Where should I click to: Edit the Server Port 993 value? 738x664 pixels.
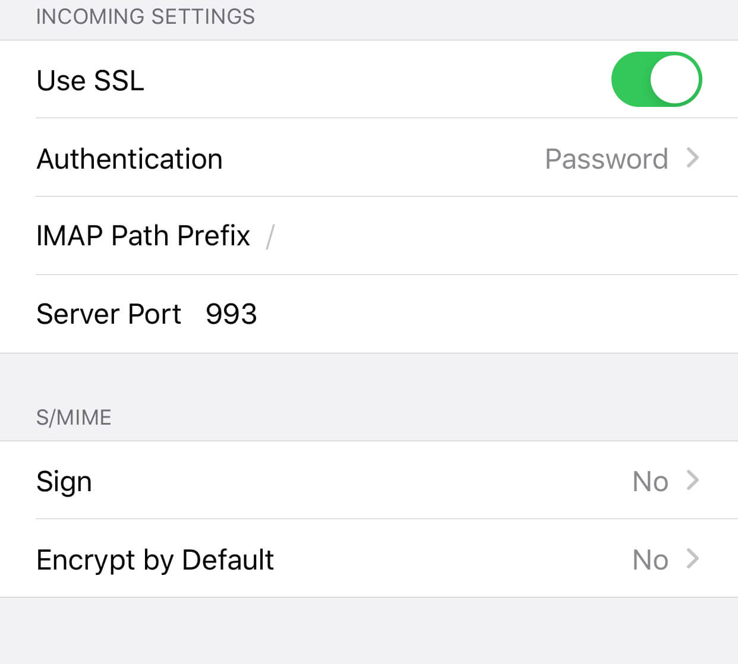[x=231, y=314]
